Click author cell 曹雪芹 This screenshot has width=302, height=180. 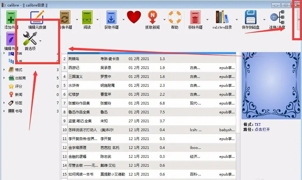click(106, 94)
